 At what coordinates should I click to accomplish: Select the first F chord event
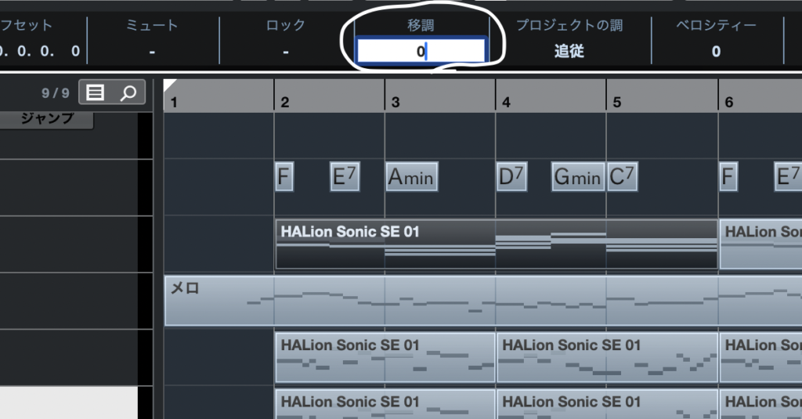tap(284, 177)
